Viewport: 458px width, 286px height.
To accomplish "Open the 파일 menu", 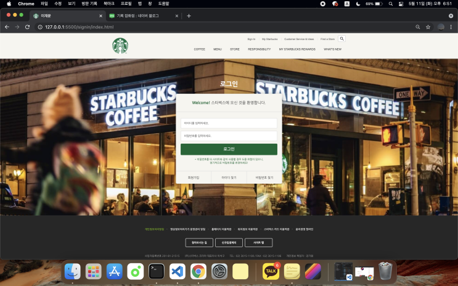I will pyautogui.click(x=44, y=4).
